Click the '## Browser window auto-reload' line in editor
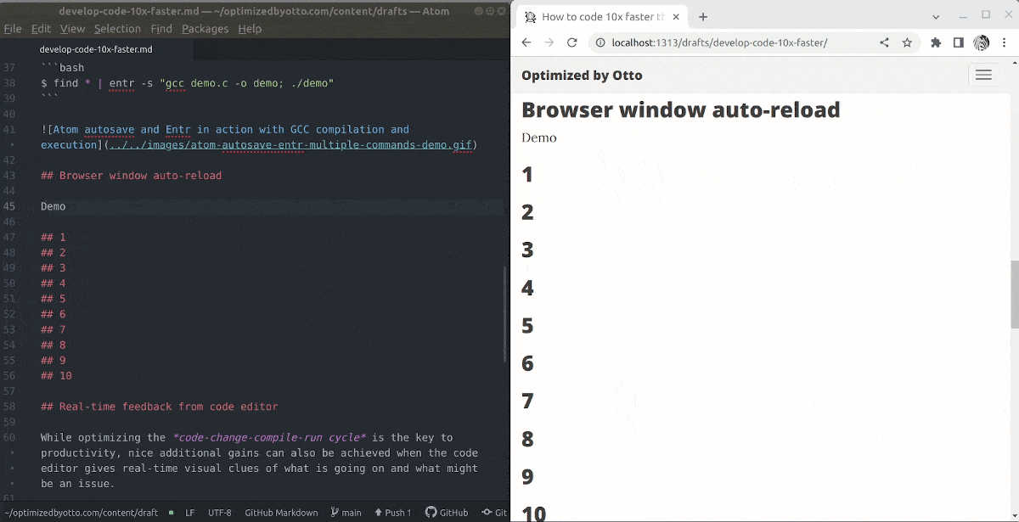 point(131,176)
